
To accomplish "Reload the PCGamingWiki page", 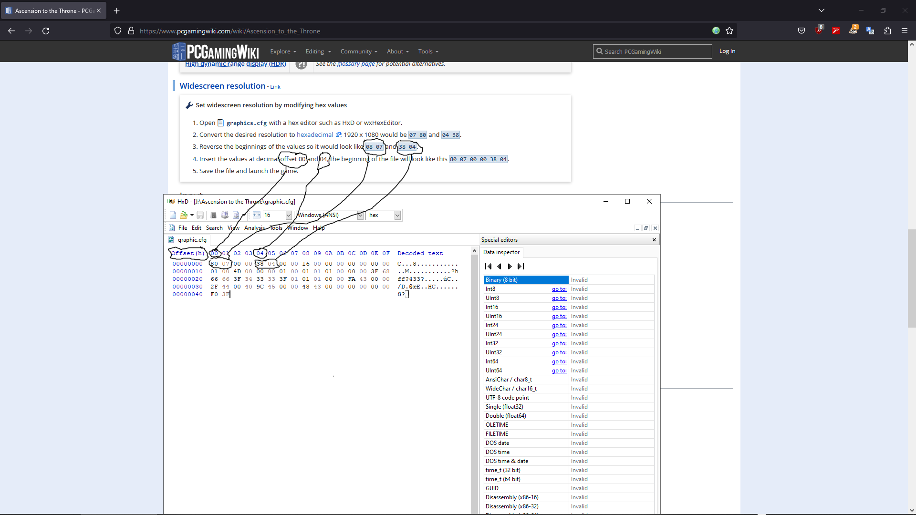I will [x=46, y=31].
